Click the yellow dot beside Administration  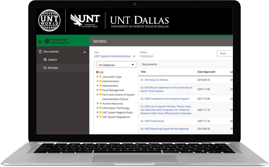click(x=101, y=81)
